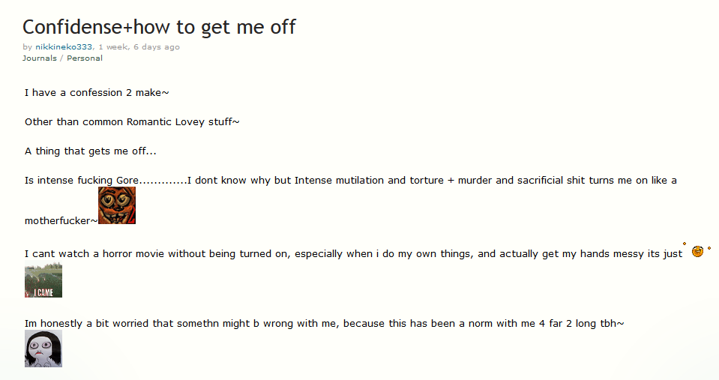This screenshot has height=380, width=719.
Task: Click the "A thing that gets me off..." line
Action: pyautogui.click(x=91, y=151)
